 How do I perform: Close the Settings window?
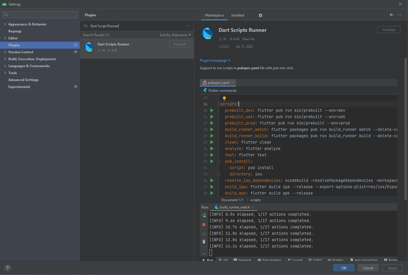[400, 4]
